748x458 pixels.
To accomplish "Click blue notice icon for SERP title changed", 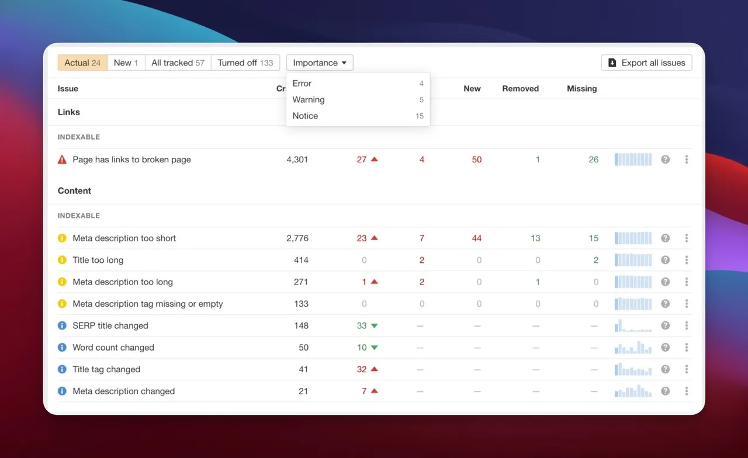I will [x=62, y=325].
